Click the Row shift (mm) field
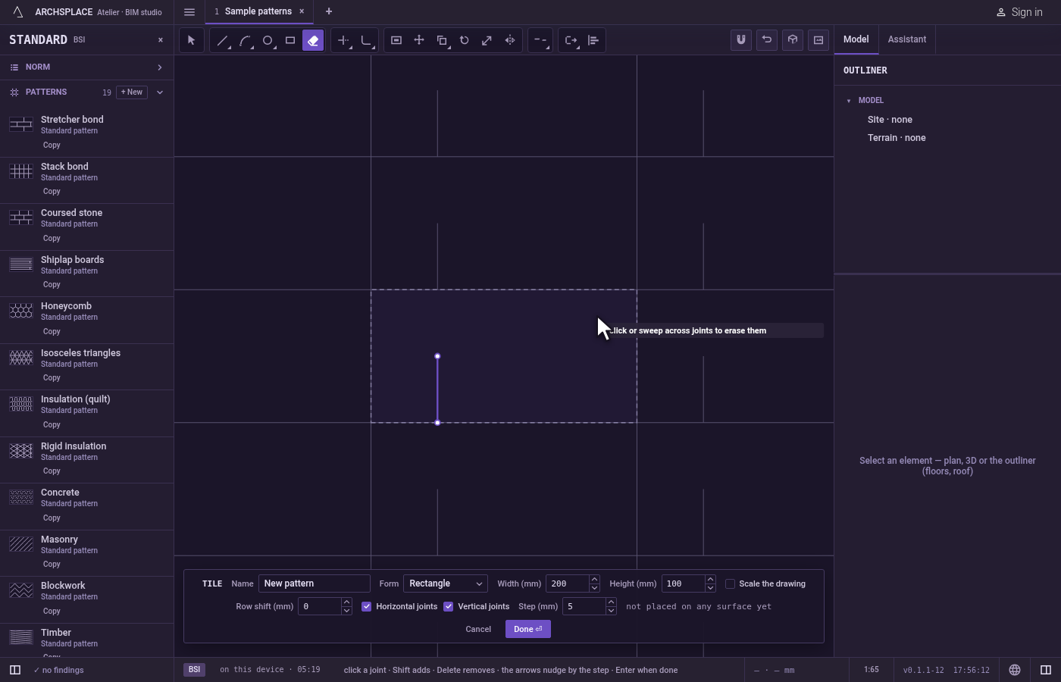This screenshot has height=682, width=1061. pyautogui.click(x=320, y=606)
